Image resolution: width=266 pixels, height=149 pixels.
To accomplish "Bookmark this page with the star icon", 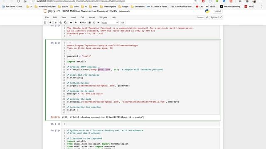I will point(196,1).
